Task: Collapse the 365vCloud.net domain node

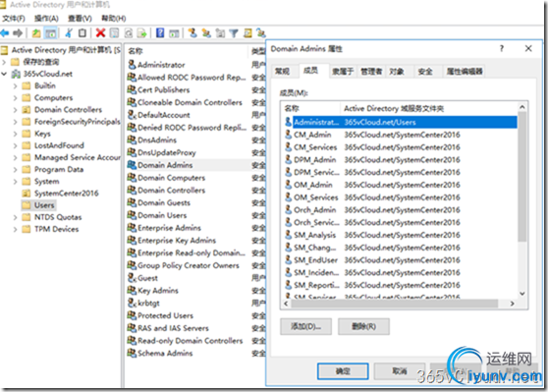Action: 4,74
